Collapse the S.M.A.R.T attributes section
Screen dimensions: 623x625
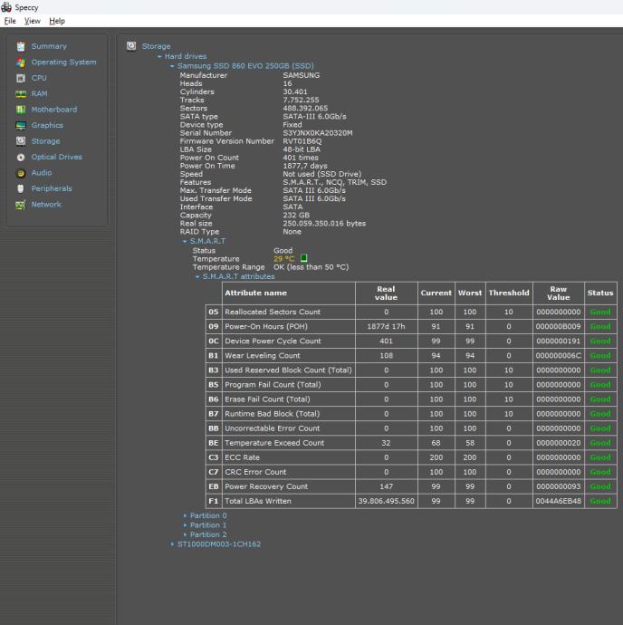click(196, 276)
